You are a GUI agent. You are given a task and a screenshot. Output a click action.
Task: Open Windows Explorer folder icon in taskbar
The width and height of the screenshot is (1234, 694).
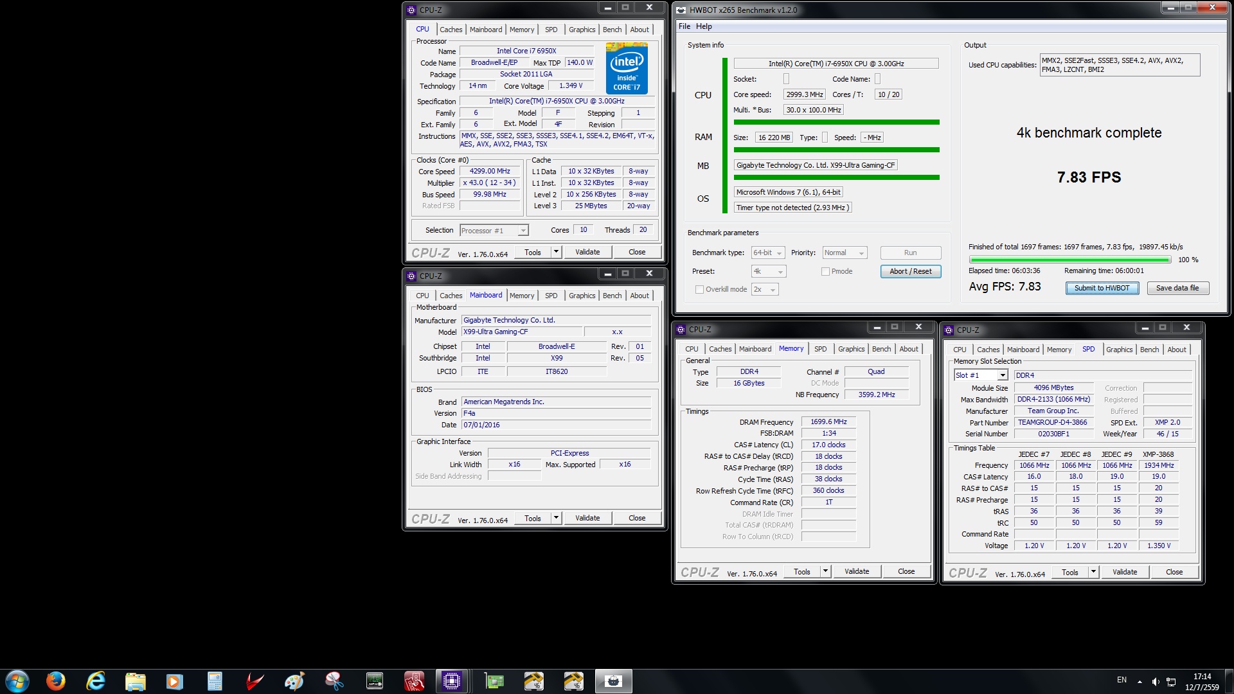(x=135, y=681)
